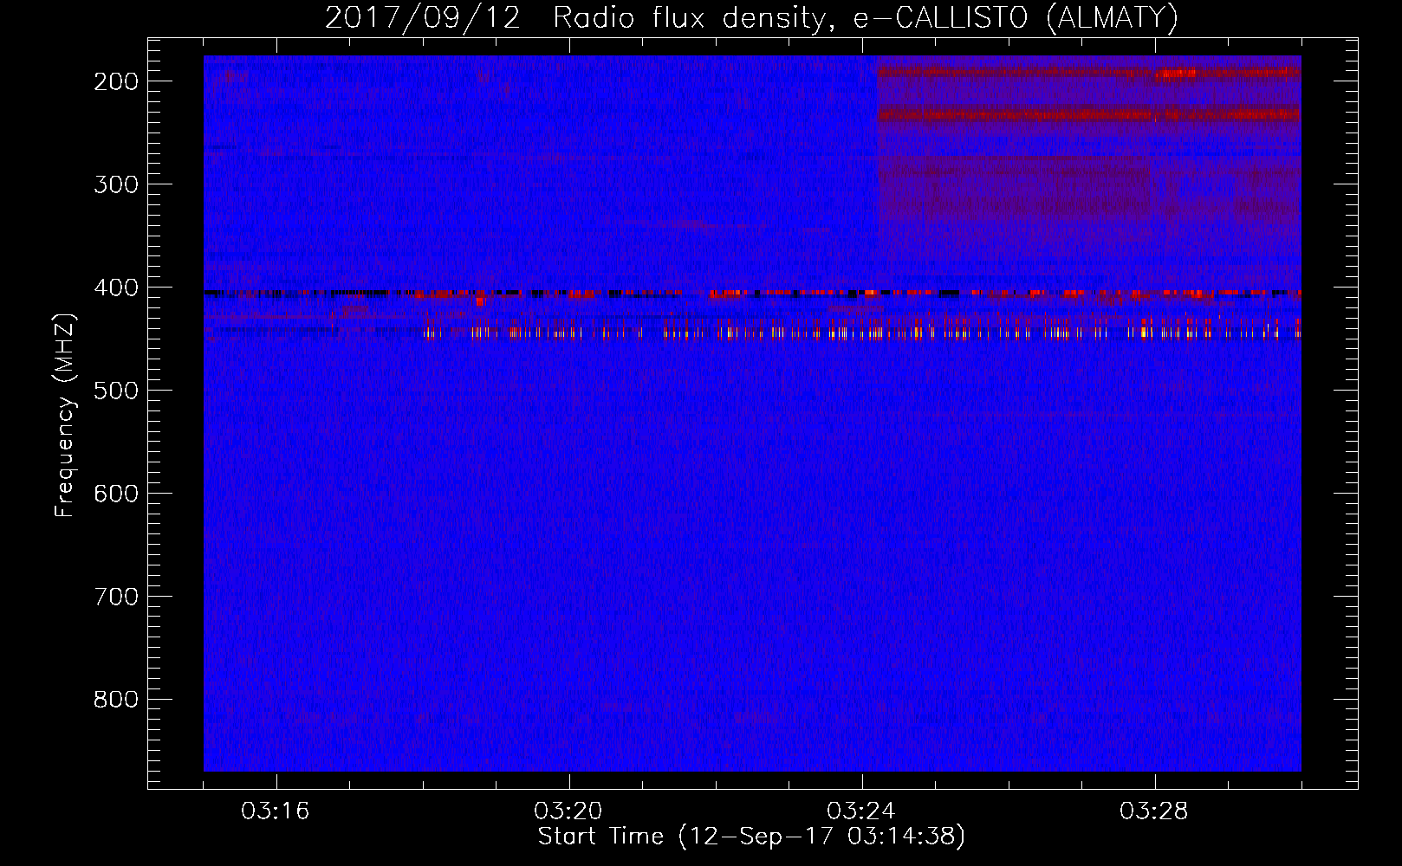
Task: Select the 400 frequency tick label
Action: tap(116, 288)
